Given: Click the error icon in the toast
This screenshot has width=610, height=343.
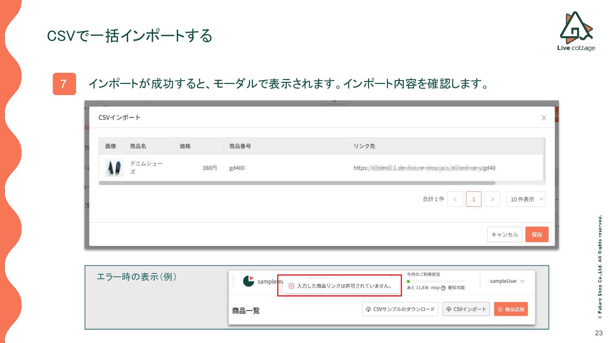Looking at the screenshot, I should (x=291, y=286).
